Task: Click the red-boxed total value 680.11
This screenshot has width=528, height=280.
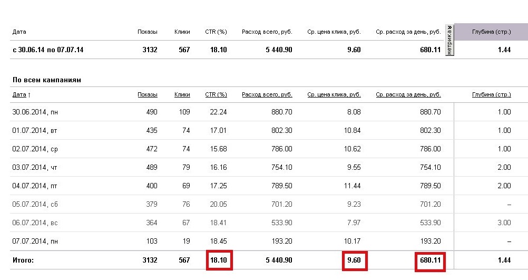Action: tap(430, 260)
